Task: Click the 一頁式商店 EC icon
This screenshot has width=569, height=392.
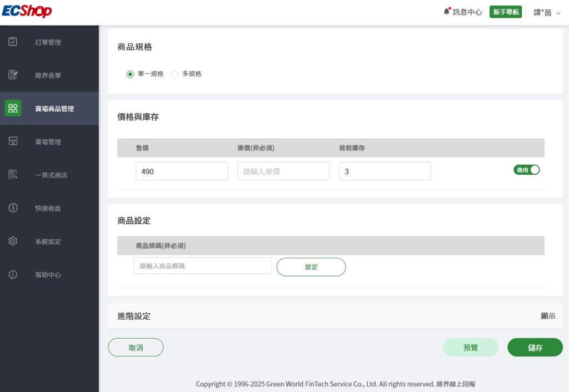Action: [x=13, y=175]
